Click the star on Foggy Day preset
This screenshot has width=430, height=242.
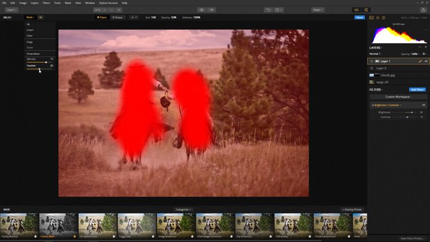pyautogui.click(x=153, y=236)
